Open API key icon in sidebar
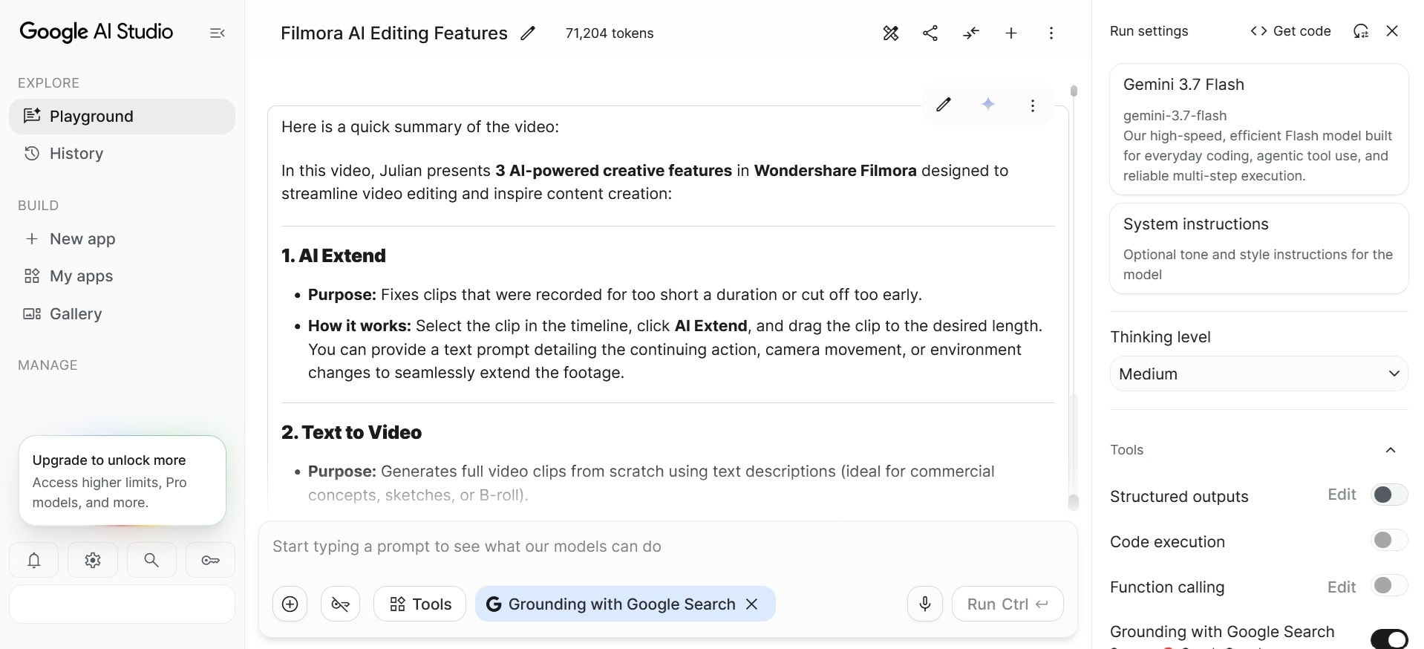The image size is (1424, 649). [210, 560]
